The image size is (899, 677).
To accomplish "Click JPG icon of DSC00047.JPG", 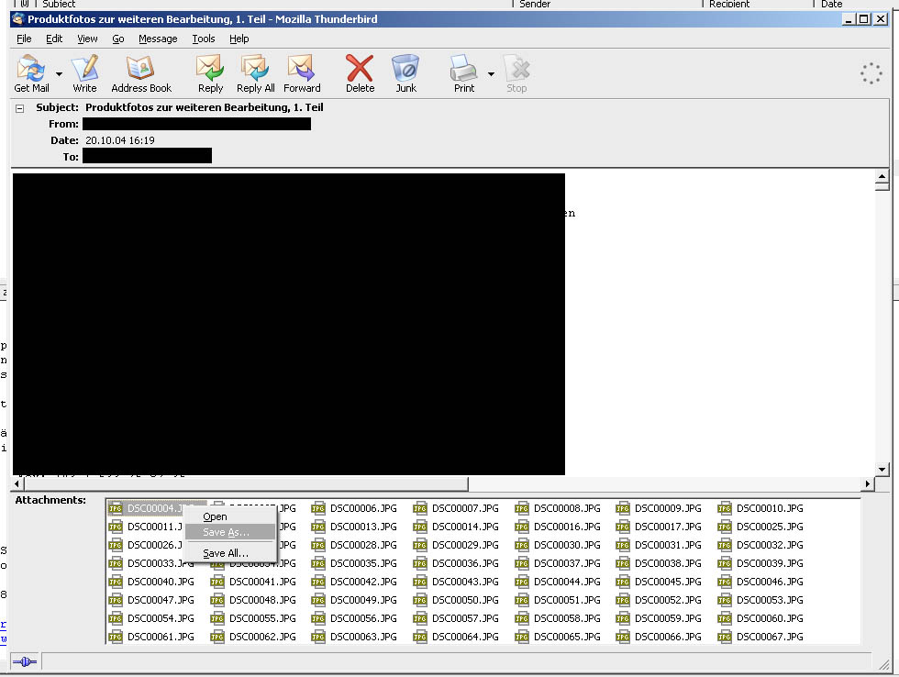I will [116, 600].
